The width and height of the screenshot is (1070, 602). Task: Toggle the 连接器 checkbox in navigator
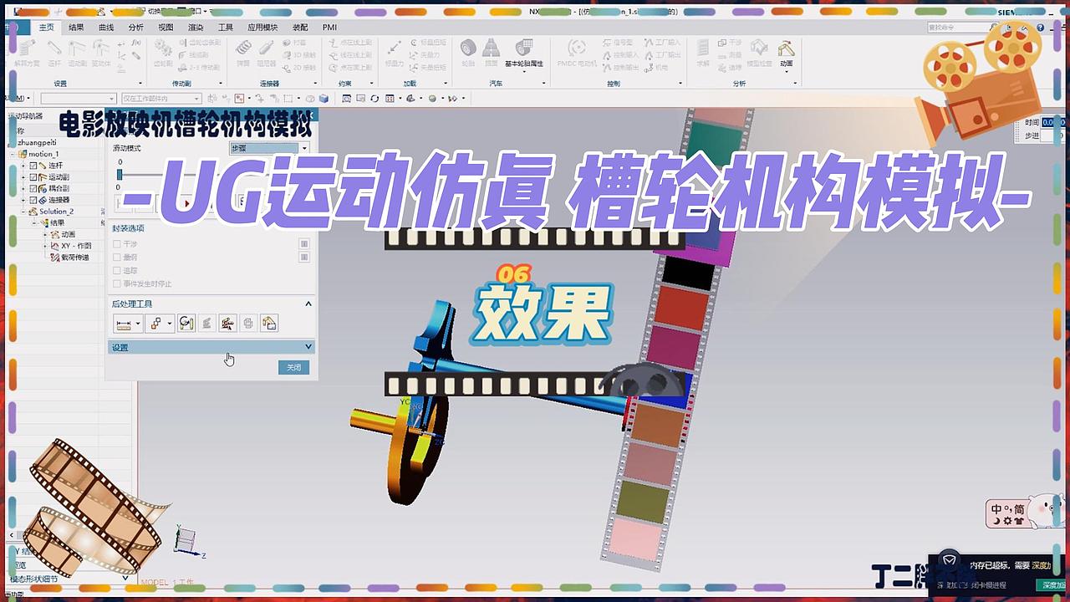point(33,201)
